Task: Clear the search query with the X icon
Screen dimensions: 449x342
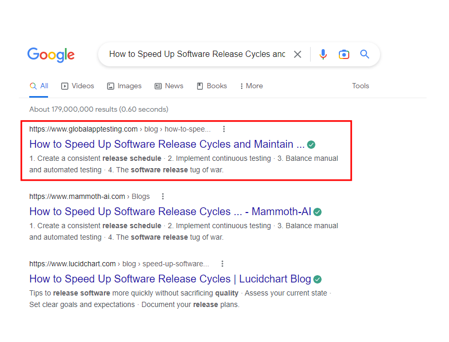Action: click(x=298, y=54)
